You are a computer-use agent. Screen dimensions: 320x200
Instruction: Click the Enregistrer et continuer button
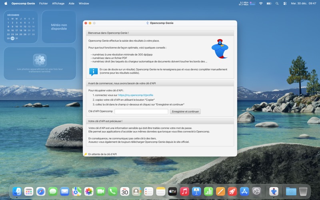point(185,112)
